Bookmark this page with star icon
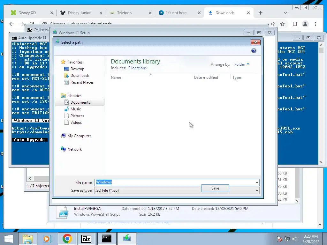The image size is (327, 245). point(282,24)
